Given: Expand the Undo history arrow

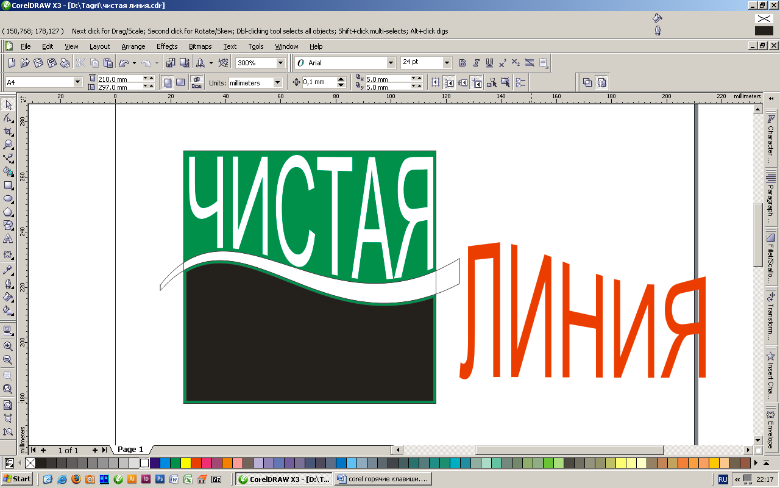Looking at the screenshot, I should [133, 63].
